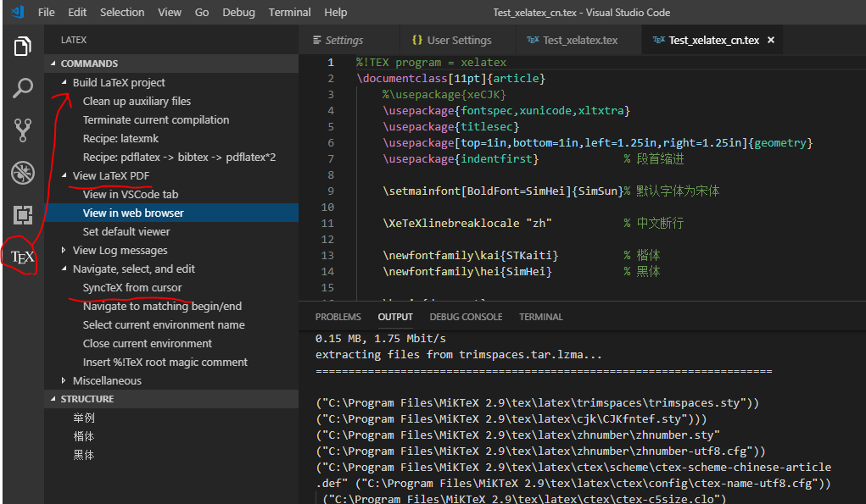Screen dimensions: 866x504
Task: Switch to the Test_xelatex.tex tab
Action: 578,40
